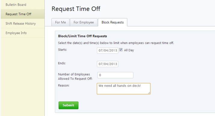This screenshot has height=116, width=215.
Task: Open Shift Release History
Action: 23,23
